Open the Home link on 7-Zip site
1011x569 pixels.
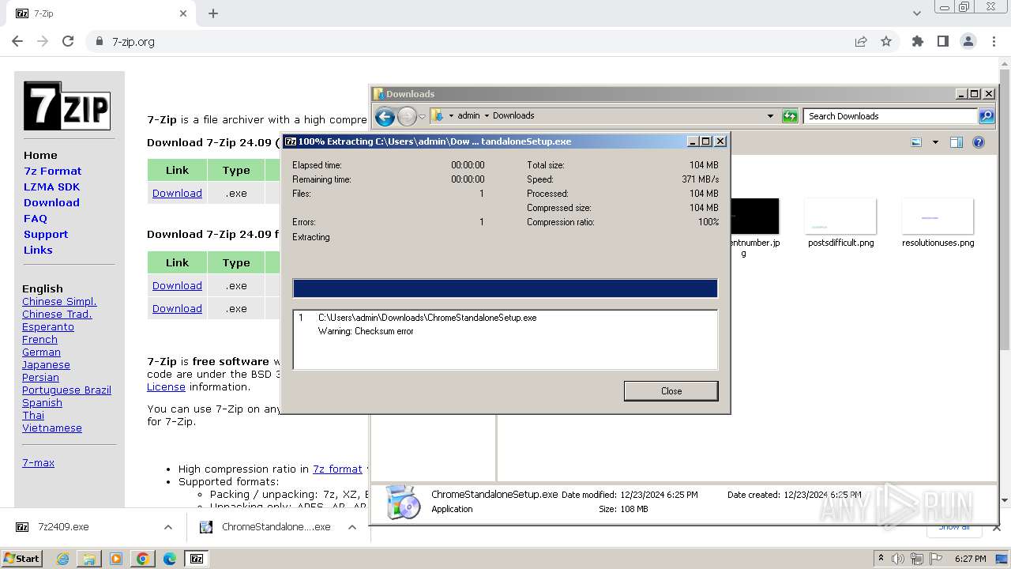[x=40, y=155]
